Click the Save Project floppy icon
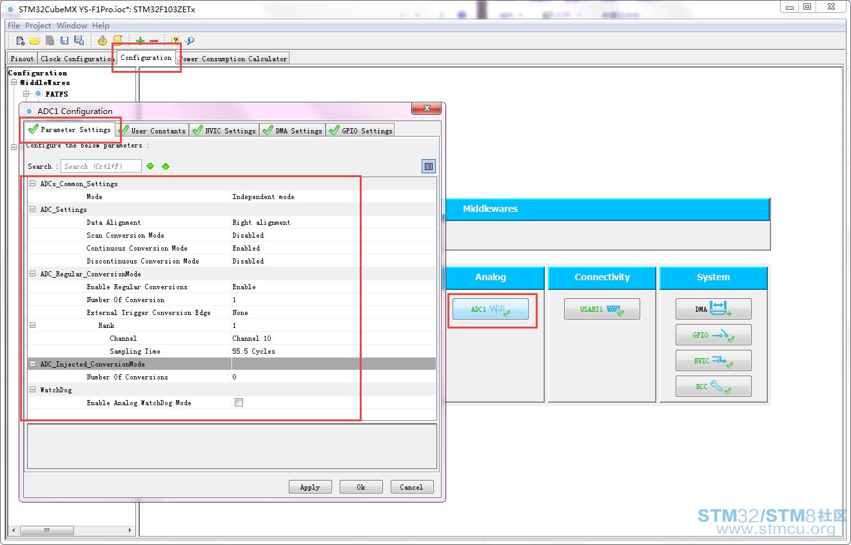Screen dimensions: 851x545 point(64,41)
